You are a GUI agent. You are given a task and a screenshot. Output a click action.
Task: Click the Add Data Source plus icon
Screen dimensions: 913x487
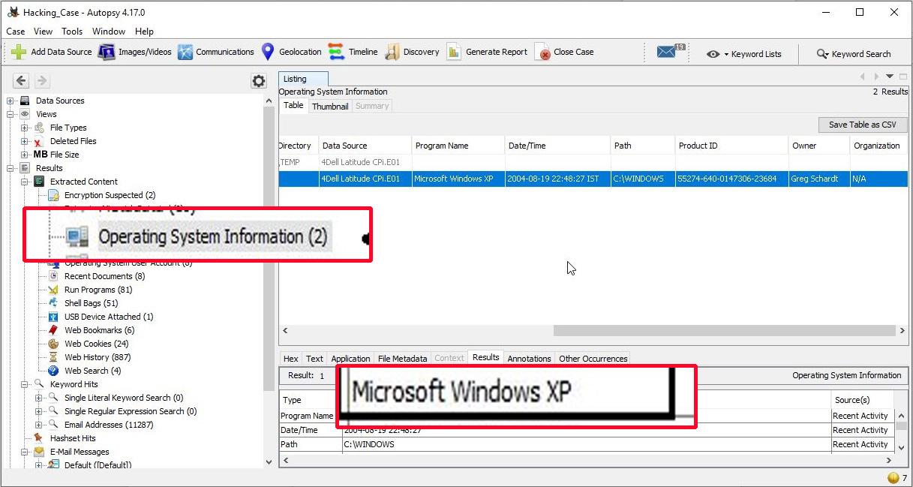(x=19, y=52)
